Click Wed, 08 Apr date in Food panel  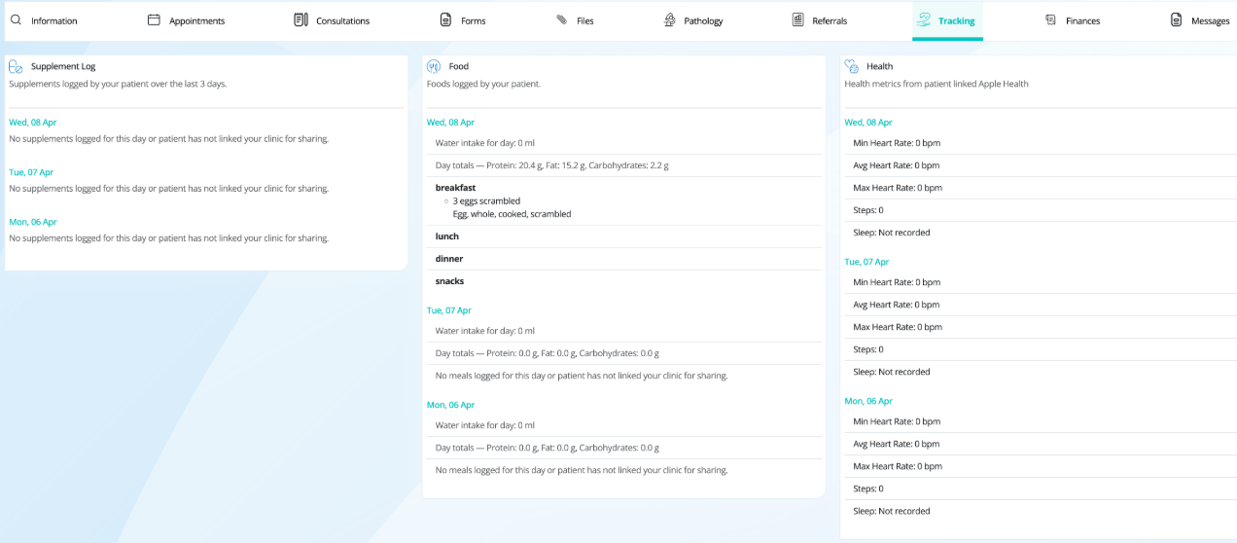[450, 123]
